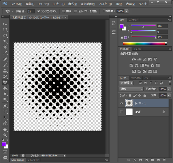Screen dimensions: 173x163
Task: Hide レイヤー 1 using the eye icon
Action: (x=121, y=103)
